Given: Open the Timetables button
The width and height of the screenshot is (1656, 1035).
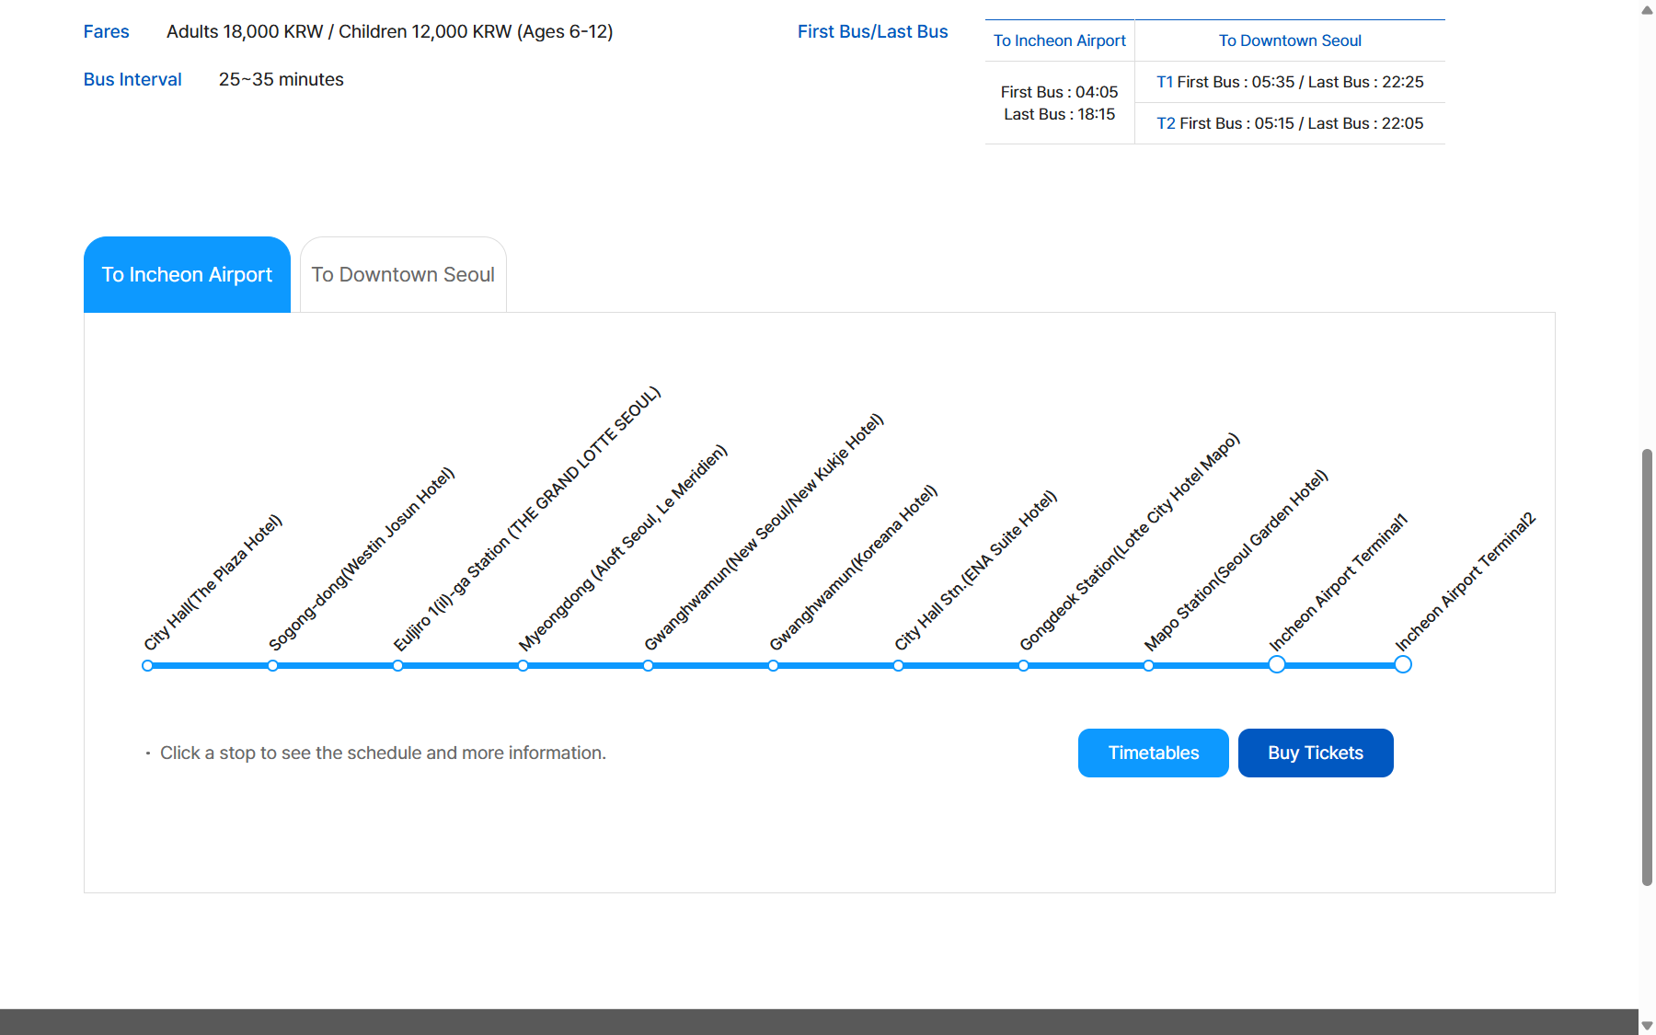Looking at the screenshot, I should [1153, 753].
